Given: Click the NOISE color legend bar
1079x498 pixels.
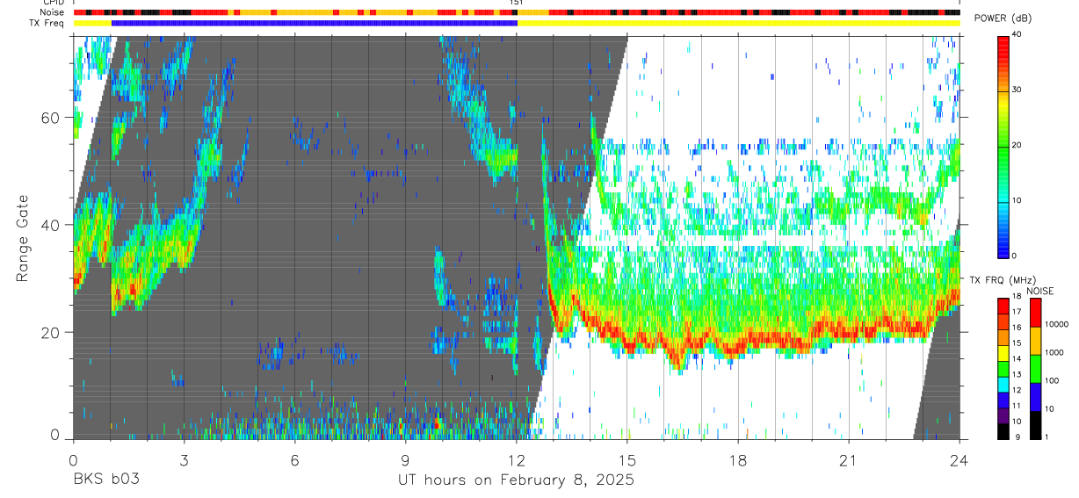Looking at the screenshot, I should 1035,369.
